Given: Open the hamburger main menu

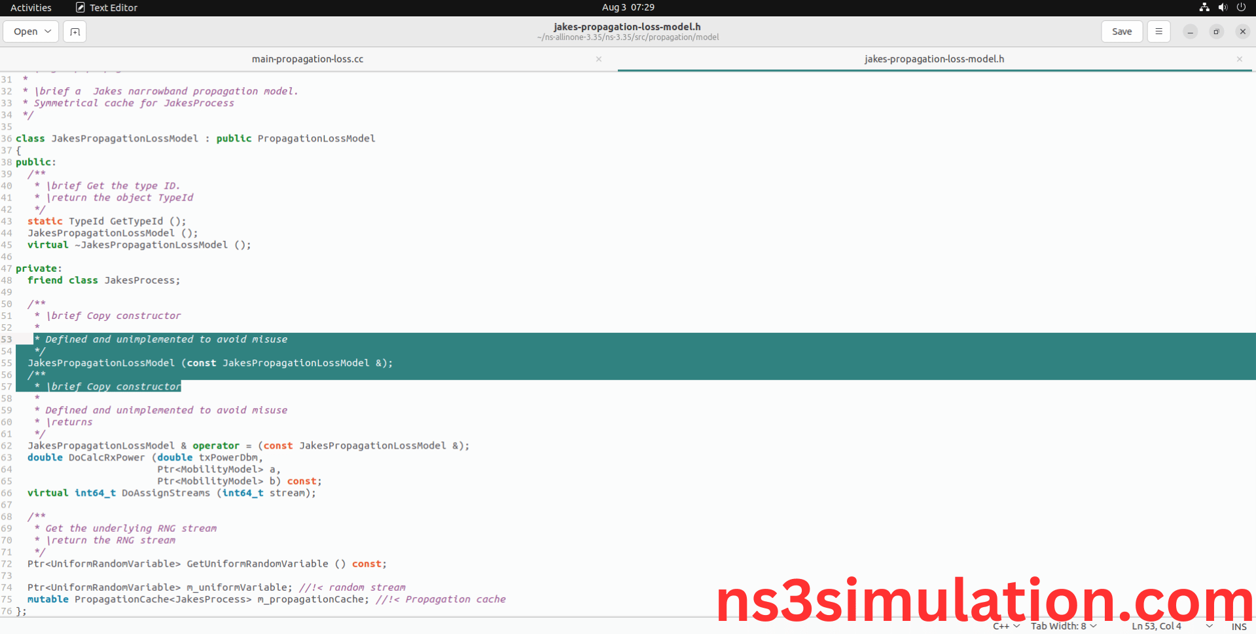Looking at the screenshot, I should click(1158, 31).
